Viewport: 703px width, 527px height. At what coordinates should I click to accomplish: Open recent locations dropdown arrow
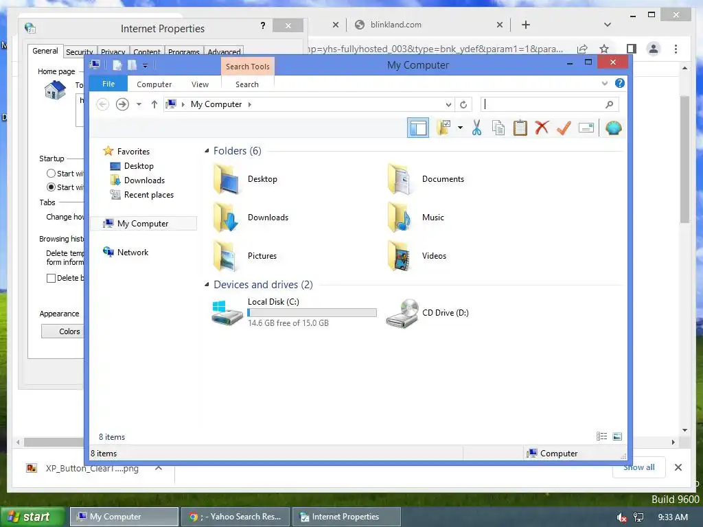point(139,104)
